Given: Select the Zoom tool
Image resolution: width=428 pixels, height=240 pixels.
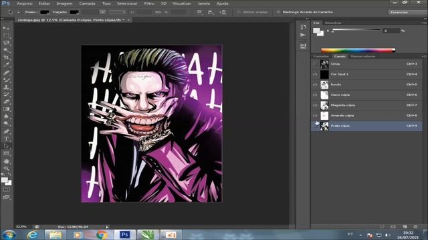Looking at the screenshot, I should click(x=6, y=169).
